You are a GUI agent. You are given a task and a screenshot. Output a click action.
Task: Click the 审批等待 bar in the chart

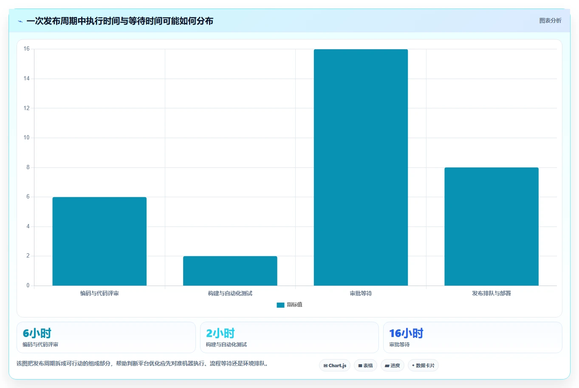click(x=361, y=167)
